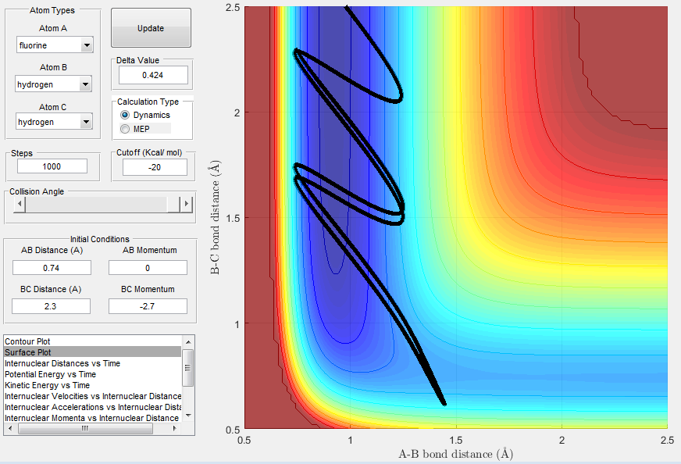Select Surface Plot in the list
Image resolution: width=681 pixels, height=464 pixels.
pyautogui.click(x=92, y=352)
